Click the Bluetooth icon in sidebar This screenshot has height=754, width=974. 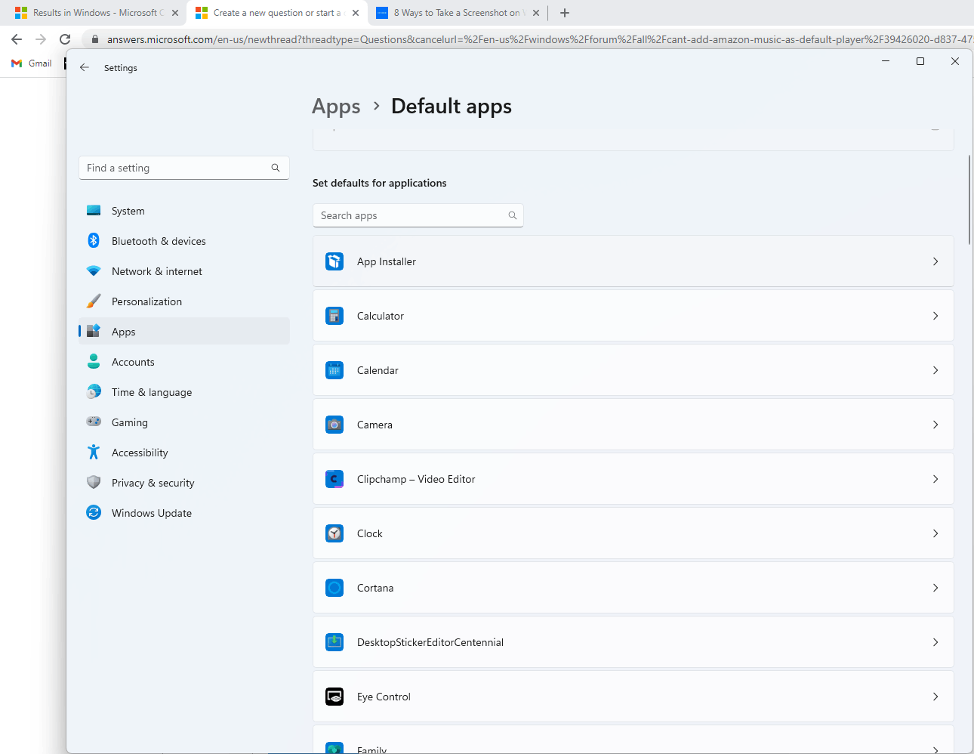click(x=94, y=240)
